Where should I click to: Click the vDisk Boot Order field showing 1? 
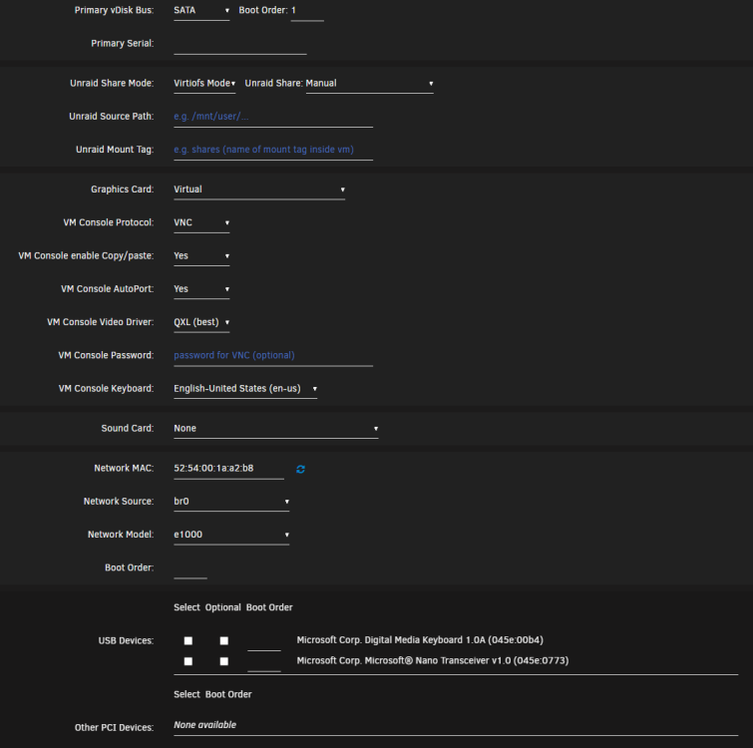click(x=307, y=11)
